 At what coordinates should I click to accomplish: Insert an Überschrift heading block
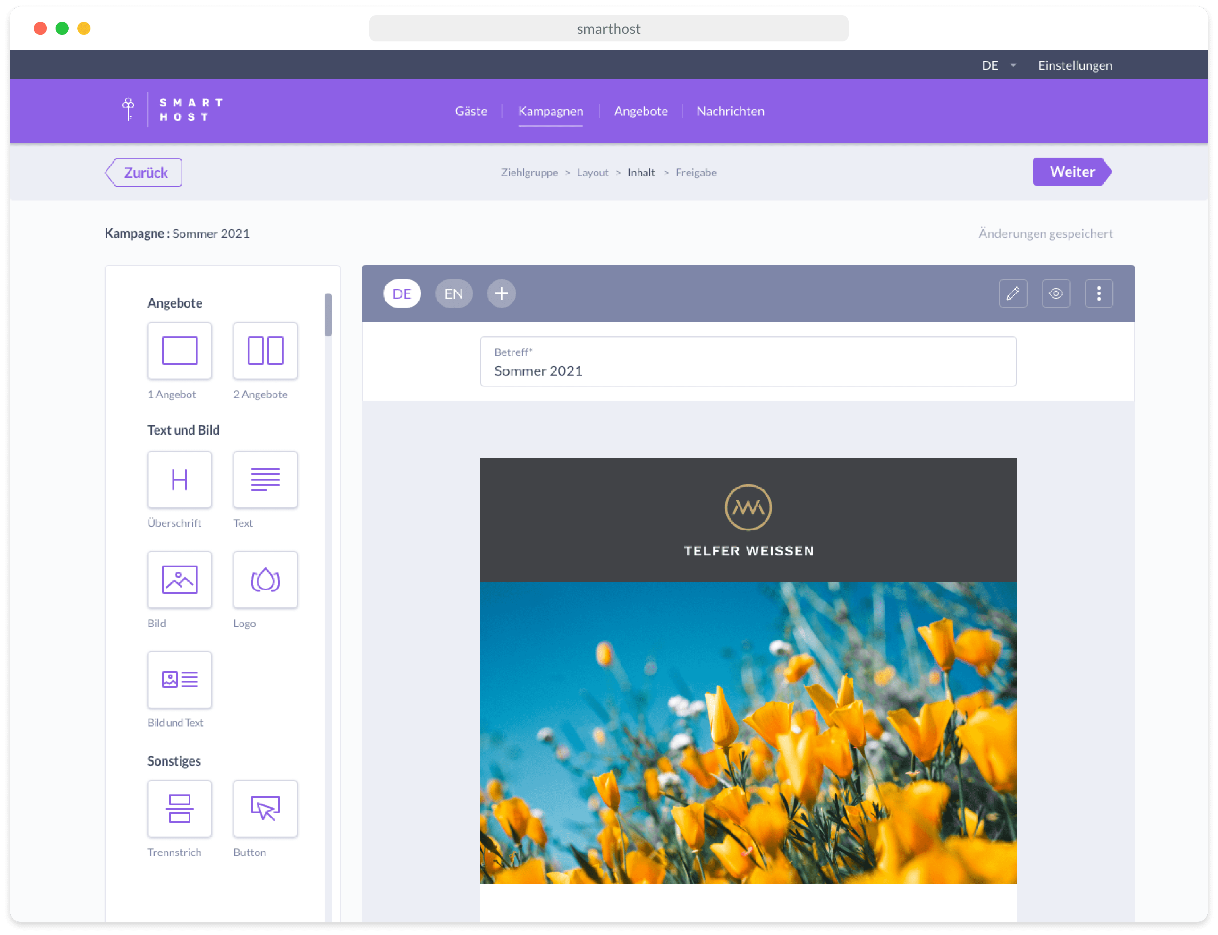click(x=179, y=479)
